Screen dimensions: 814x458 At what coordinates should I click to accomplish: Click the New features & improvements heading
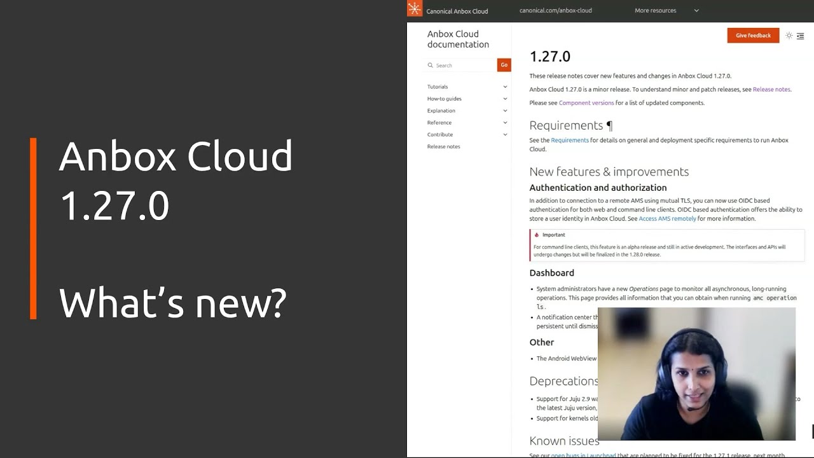click(609, 172)
